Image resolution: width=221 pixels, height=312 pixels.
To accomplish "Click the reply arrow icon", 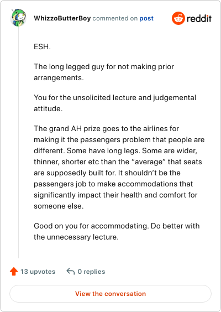I will pos(71,271).
